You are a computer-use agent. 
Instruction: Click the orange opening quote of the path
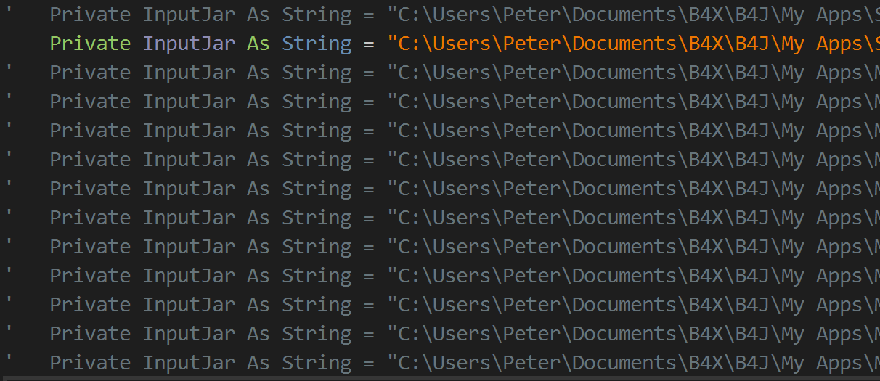393,44
